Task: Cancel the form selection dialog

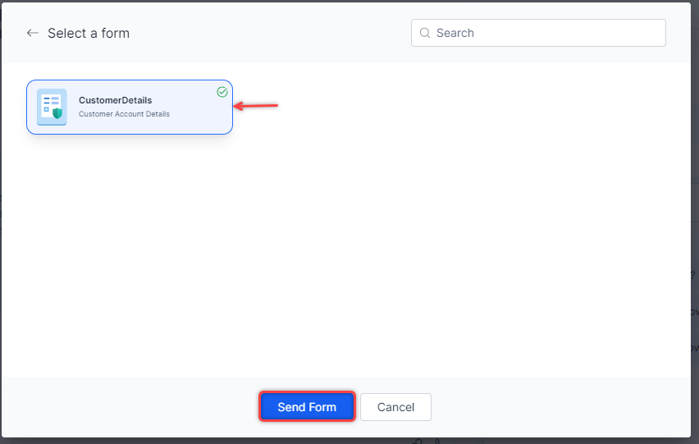Action: pyautogui.click(x=395, y=407)
